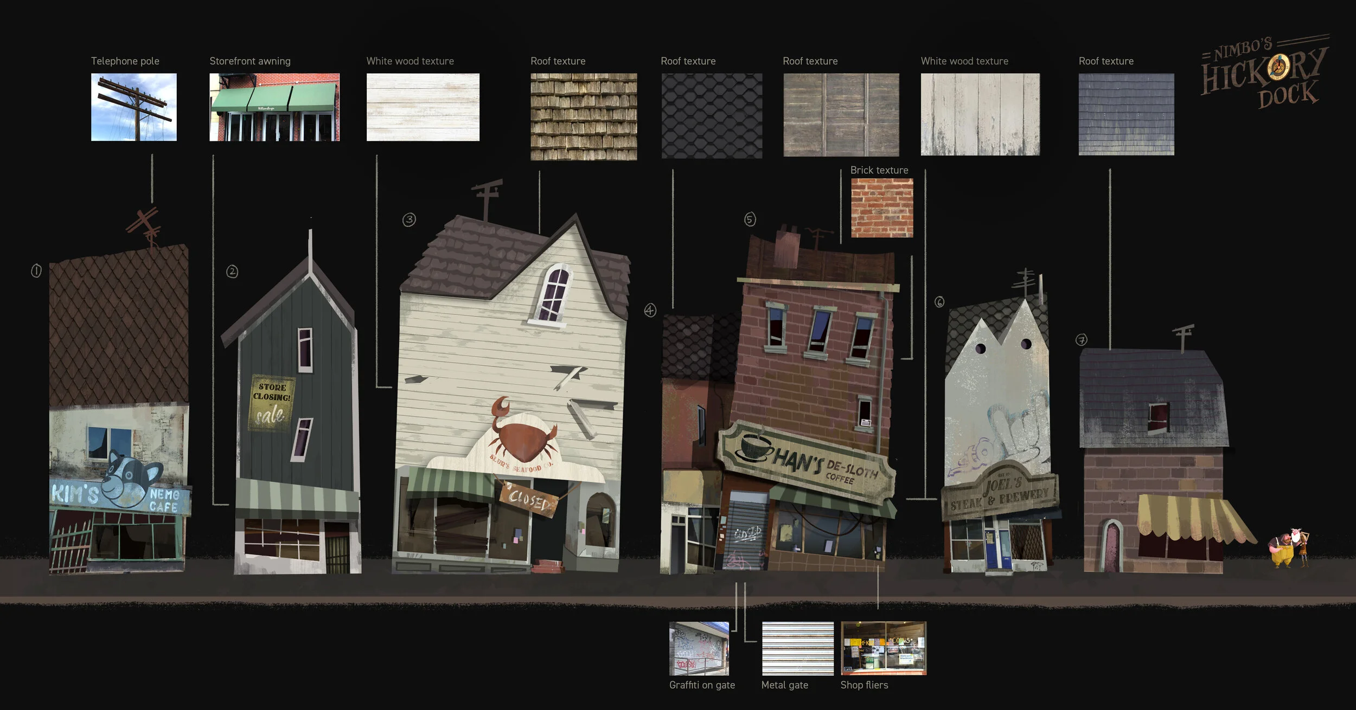The height and width of the screenshot is (710, 1356).
Task: Select the green storefront awning photo
Action: pyautogui.click(x=274, y=107)
